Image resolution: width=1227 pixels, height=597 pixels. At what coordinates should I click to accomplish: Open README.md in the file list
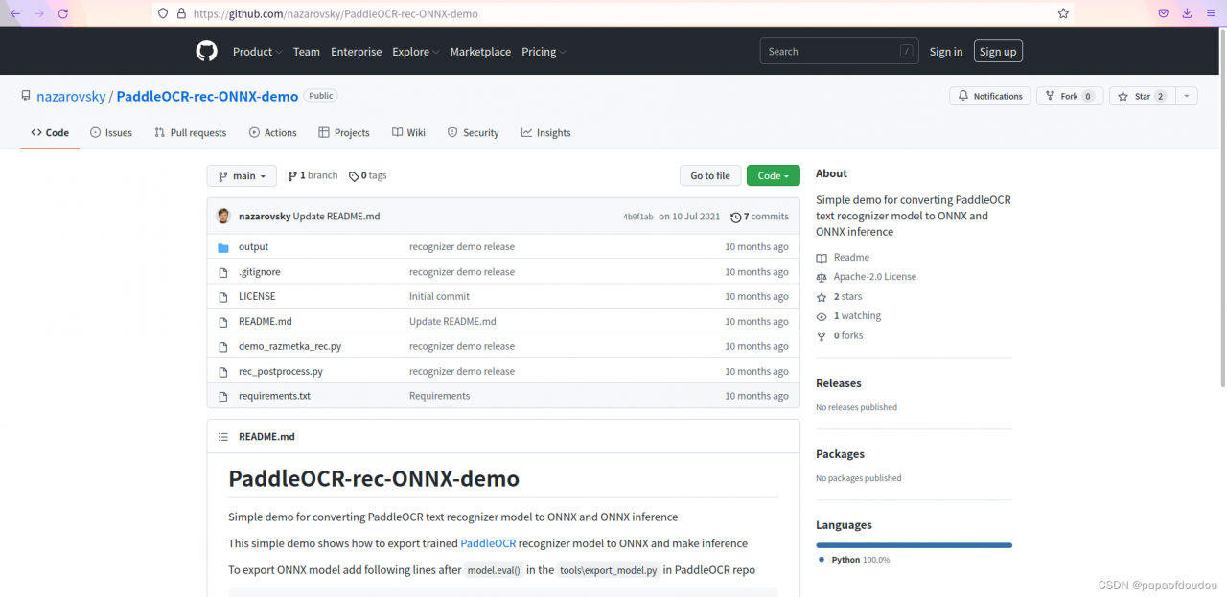[x=266, y=322]
